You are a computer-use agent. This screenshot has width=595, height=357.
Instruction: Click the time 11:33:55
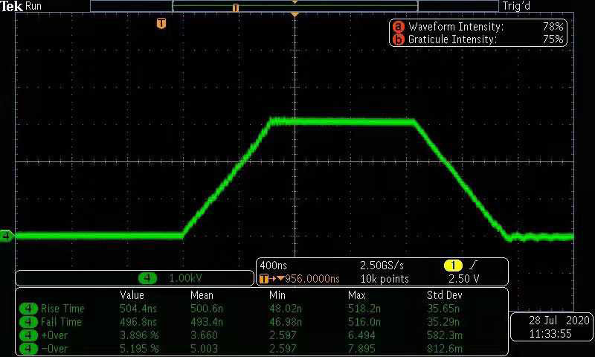click(550, 334)
